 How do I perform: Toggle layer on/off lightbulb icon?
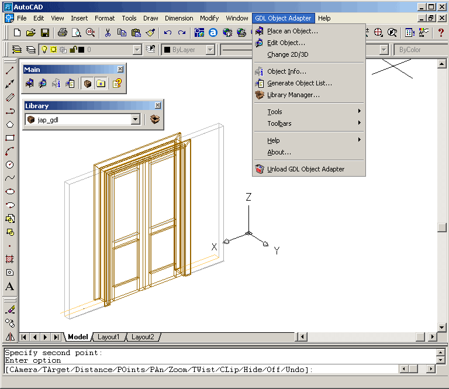pyautogui.click(x=44, y=50)
